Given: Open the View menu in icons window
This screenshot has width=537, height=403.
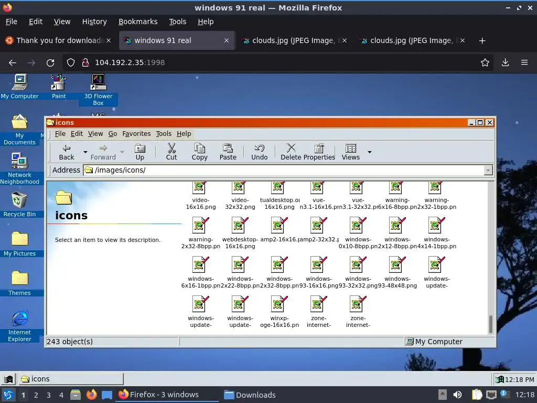Looking at the screenshot, I should click(x=95, y=134).
